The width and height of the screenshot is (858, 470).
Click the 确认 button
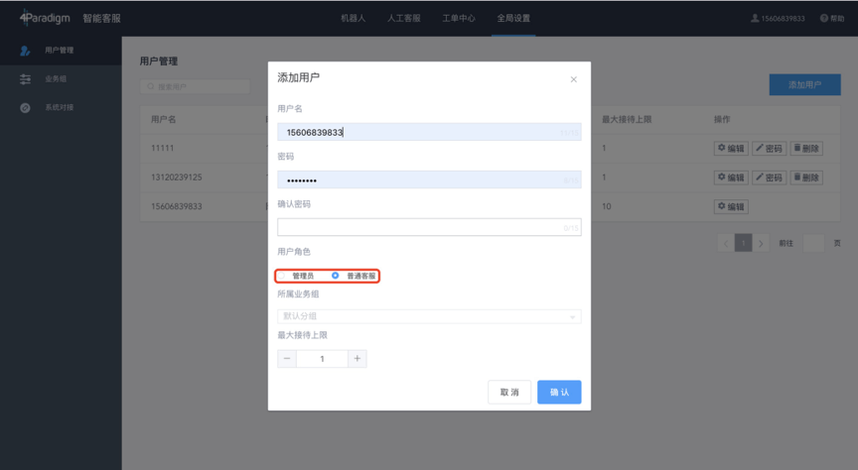[559, 393]
